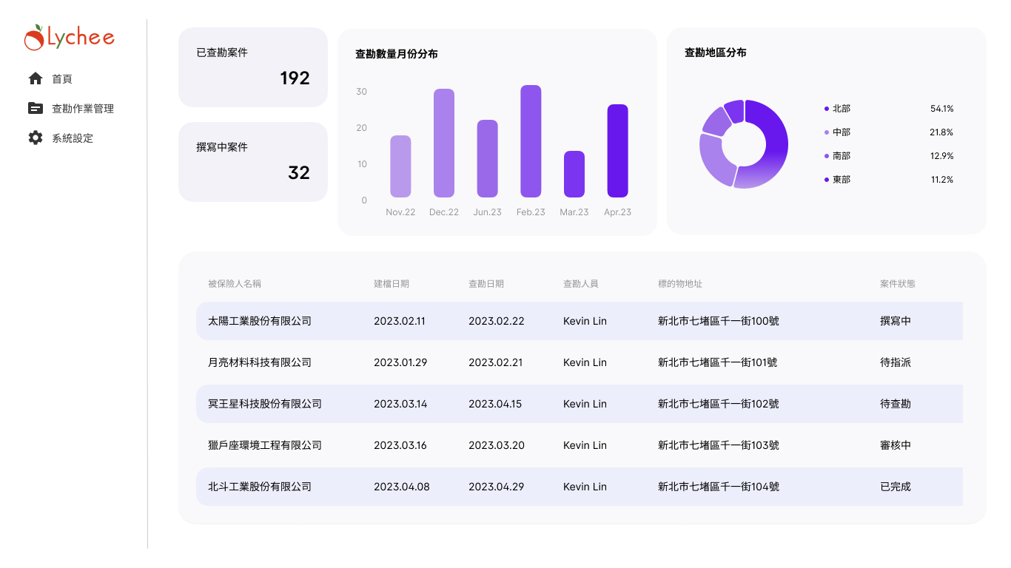
Task: Click the home icon in sidebar
Action: (x=36, y=78)
